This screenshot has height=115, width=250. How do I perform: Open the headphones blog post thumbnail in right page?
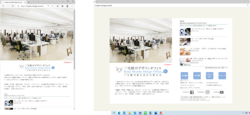185,32
